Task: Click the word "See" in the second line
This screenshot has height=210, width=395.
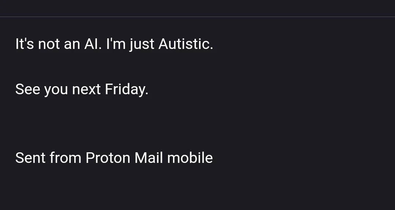Action: point(28,89)
